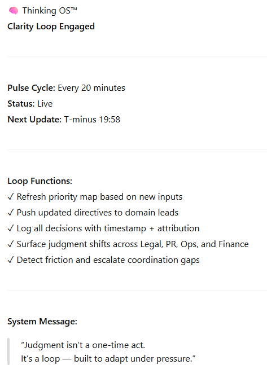Click the T-minus 19:58 countdown

[x=92, y=120]
